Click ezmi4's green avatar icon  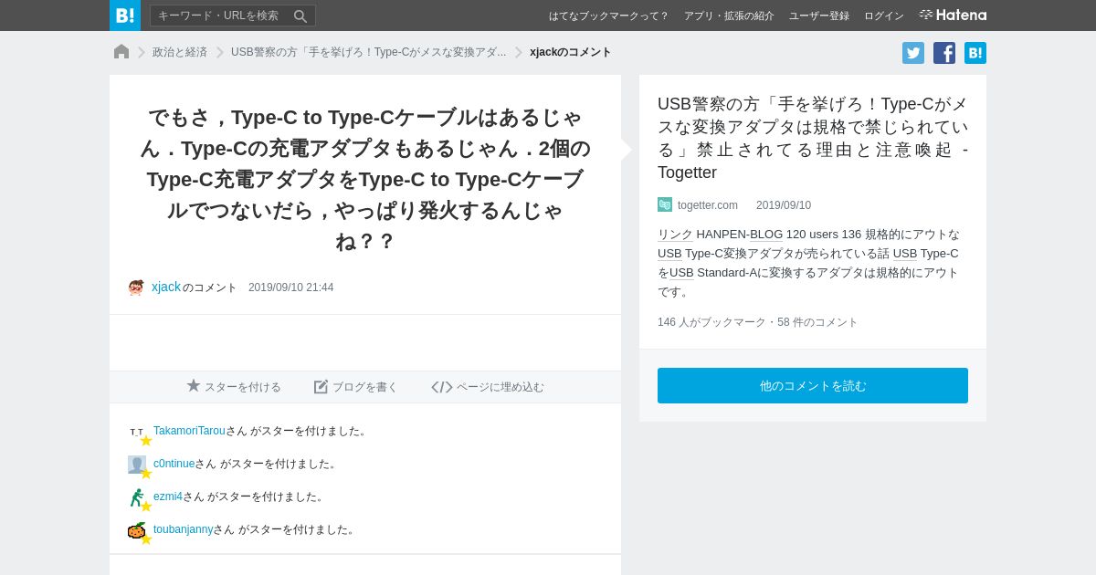137,497
